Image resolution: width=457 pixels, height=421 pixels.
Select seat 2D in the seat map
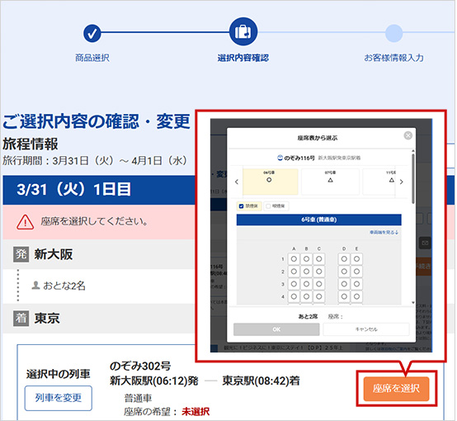[x=344, y=272]
